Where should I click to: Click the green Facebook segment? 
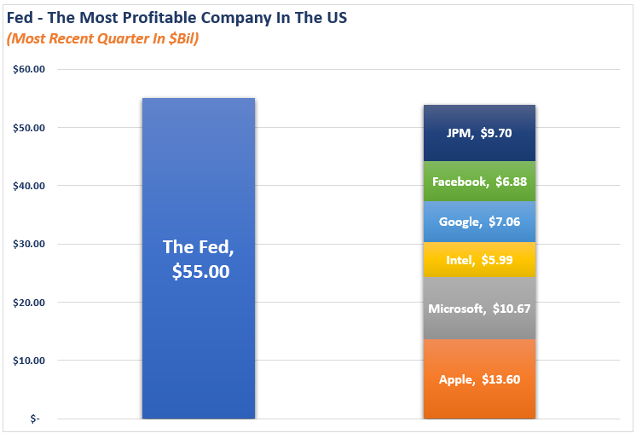click(479, 181)
